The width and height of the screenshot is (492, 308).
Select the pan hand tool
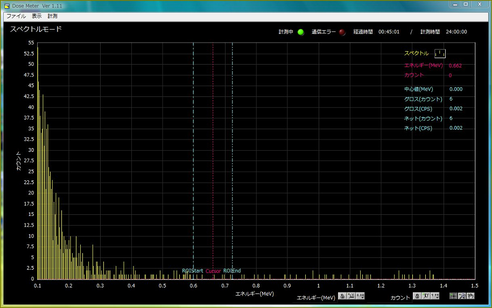coord(470,296)
